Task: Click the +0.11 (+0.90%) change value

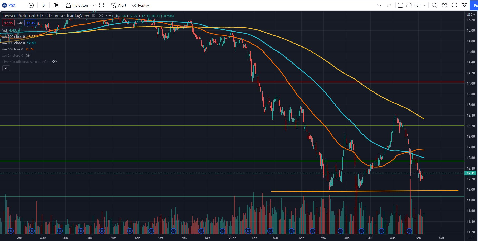Action: [x=162, y=16]
